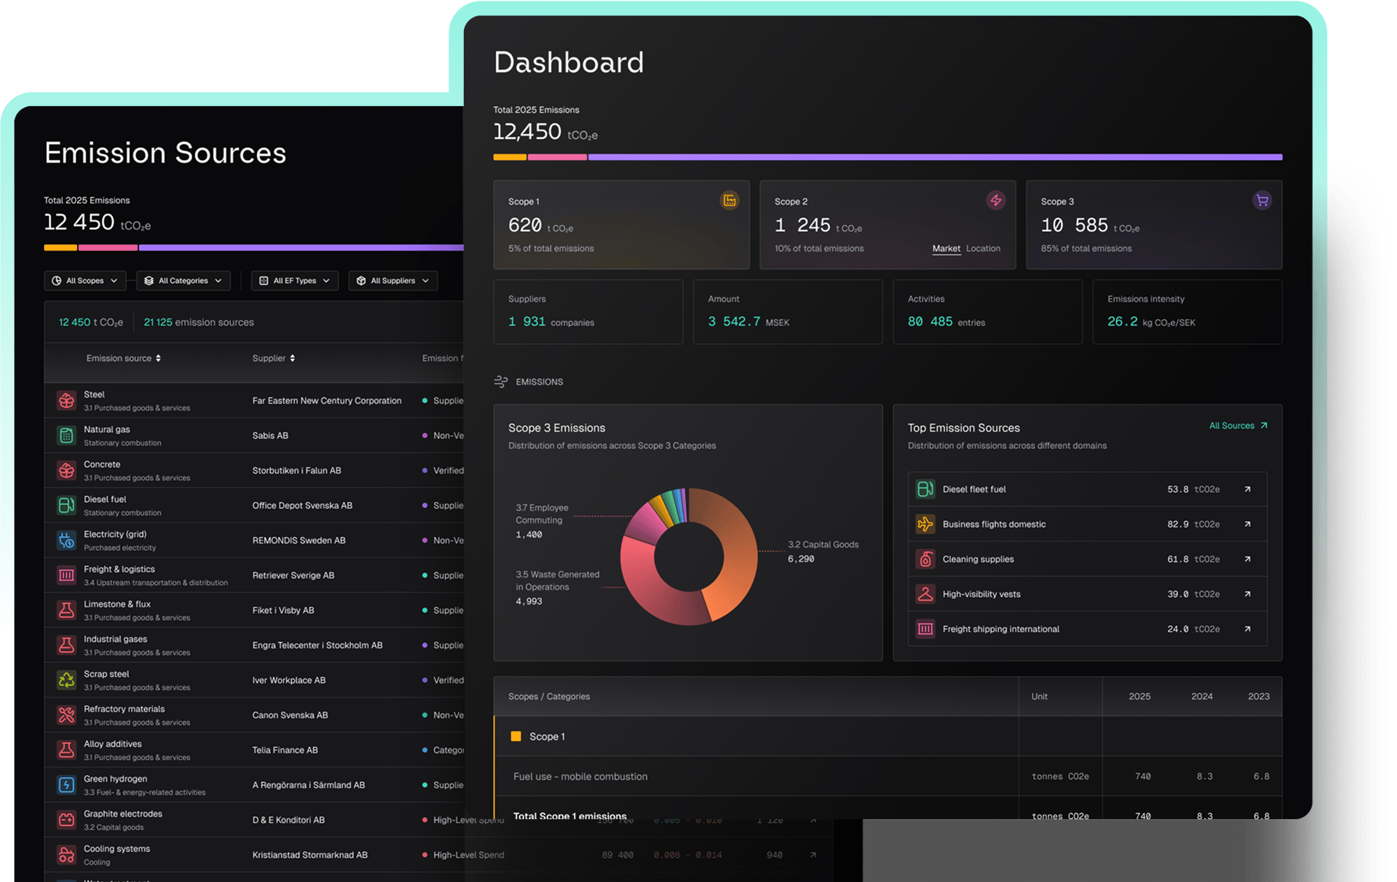Sort by Emission source column
Image resolution: width=1397 pixels, height=882 pixels.
pyautogui.click(x=124, y=358)
